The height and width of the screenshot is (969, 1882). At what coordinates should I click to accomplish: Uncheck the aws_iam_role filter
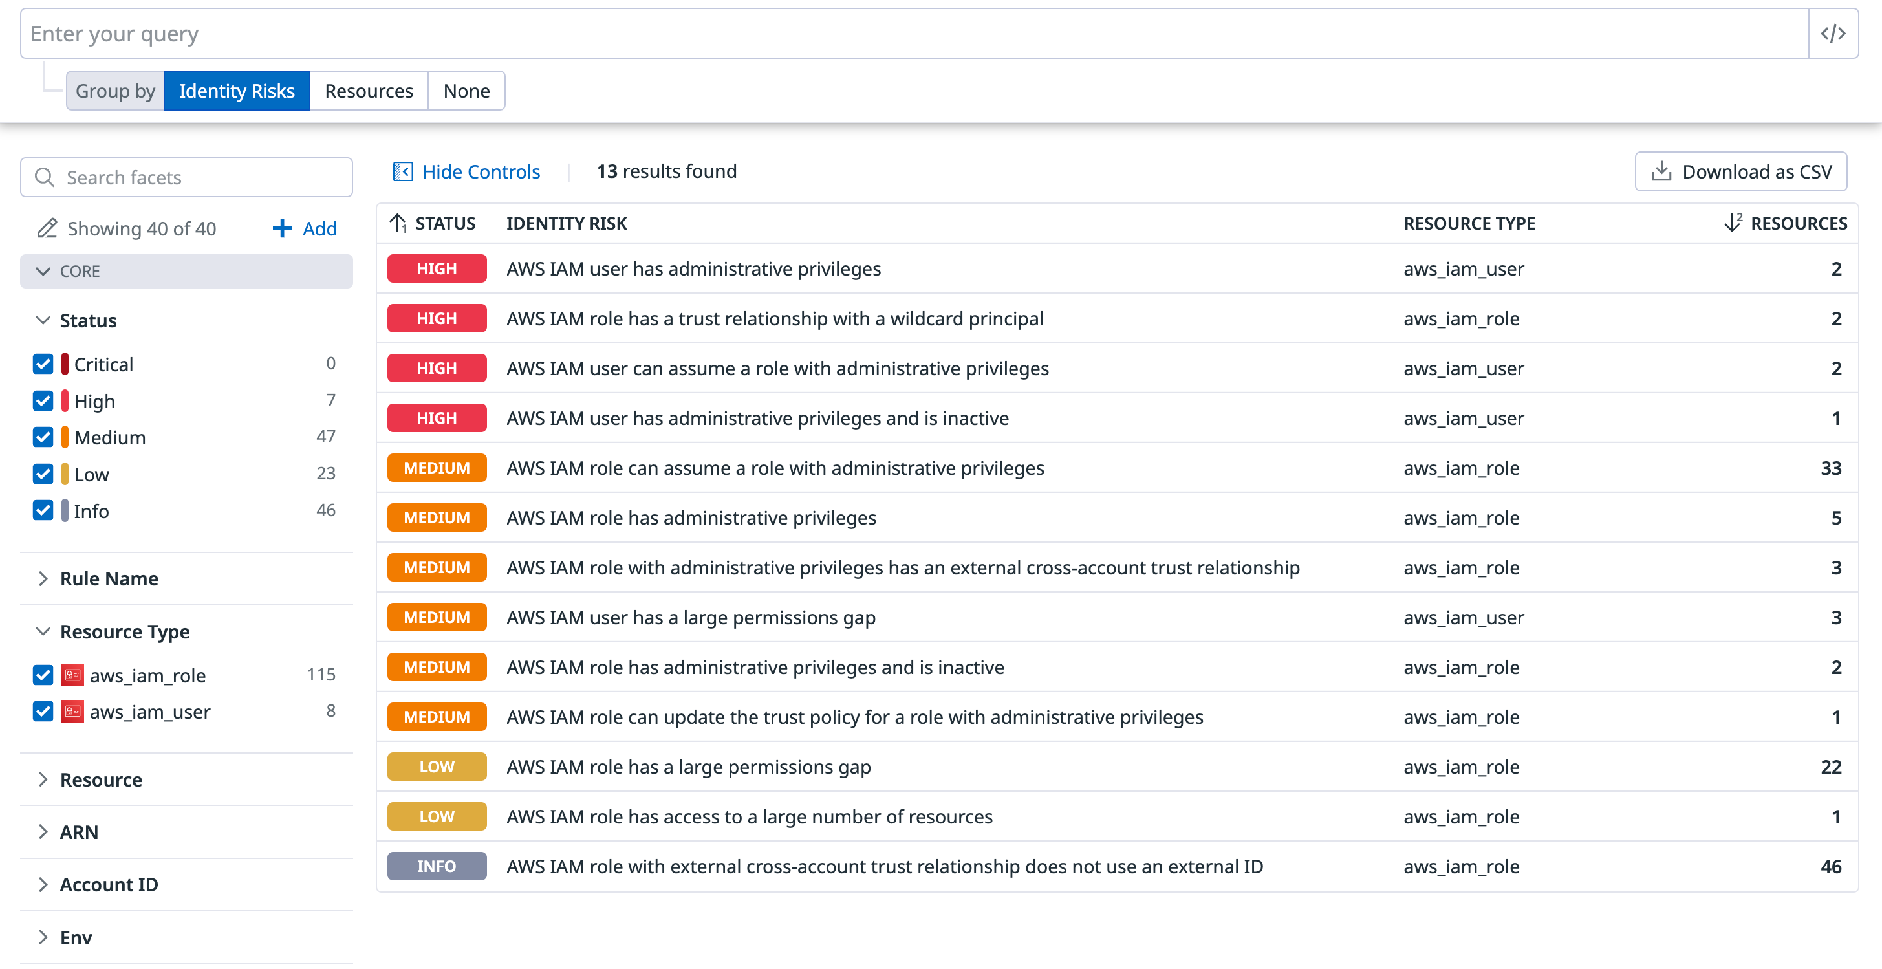(x=43, y=675)
